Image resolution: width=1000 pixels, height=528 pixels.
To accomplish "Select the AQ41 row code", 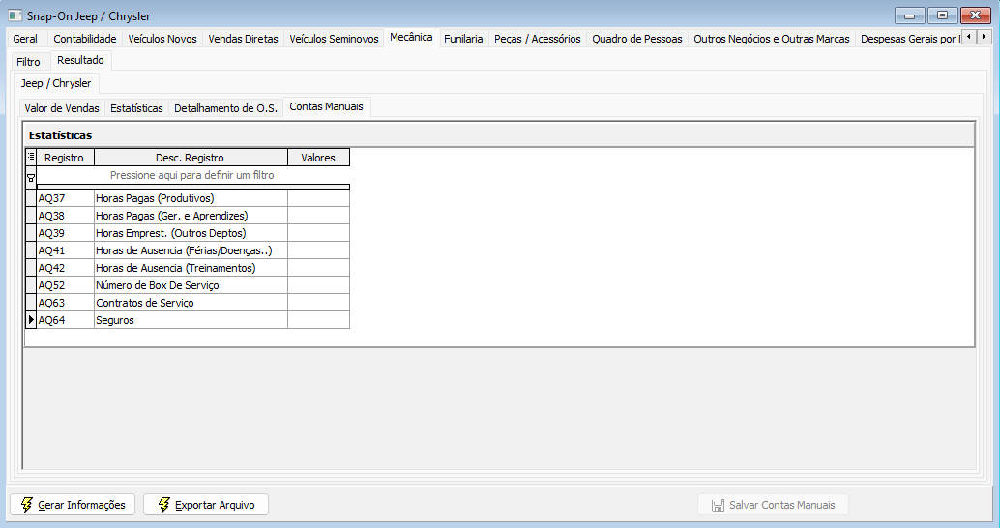I will 65,250.
